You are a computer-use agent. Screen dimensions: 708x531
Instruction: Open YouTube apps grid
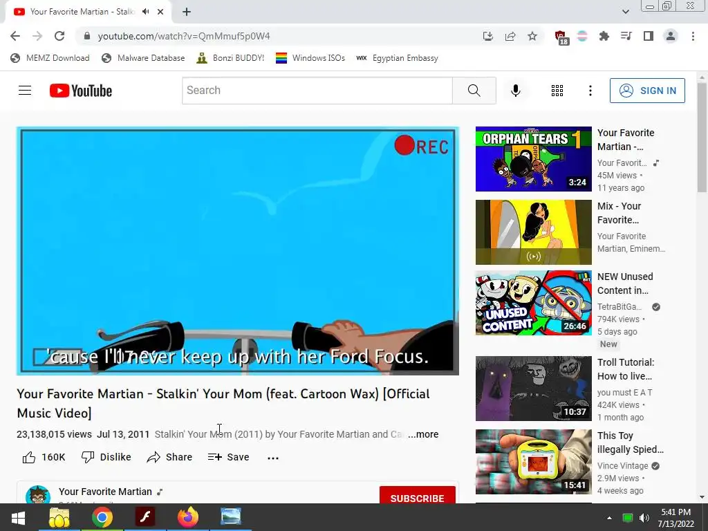tap(557, 91)
